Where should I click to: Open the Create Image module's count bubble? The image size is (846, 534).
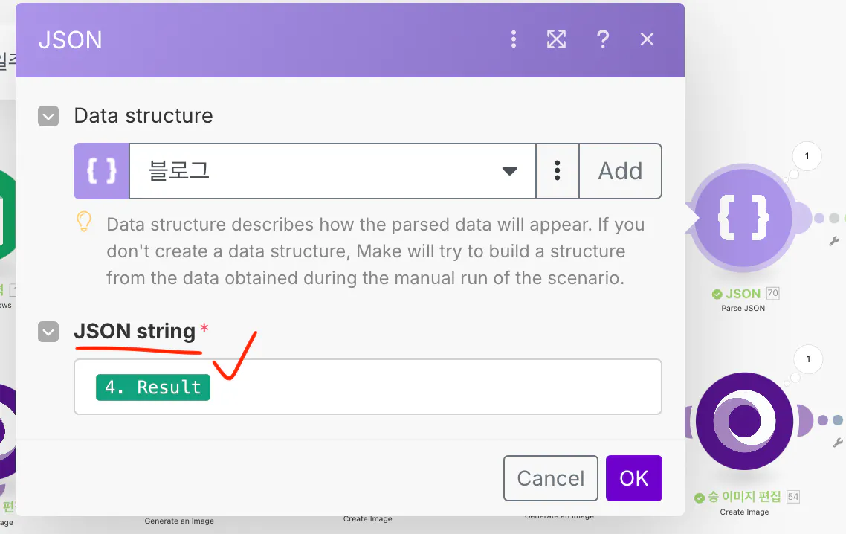point(808,360)
